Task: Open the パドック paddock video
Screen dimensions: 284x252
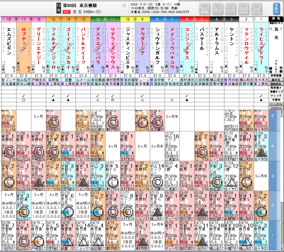Action: [217, 9]
